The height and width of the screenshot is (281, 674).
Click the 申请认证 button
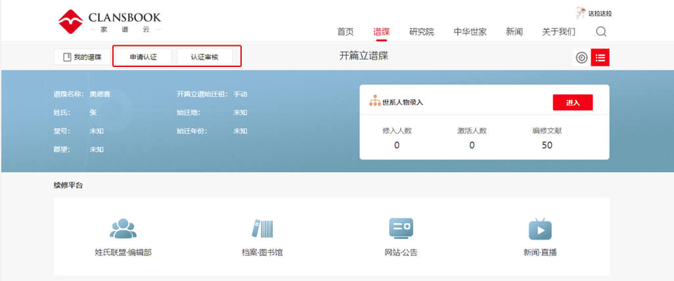click(x=143, y=57)
